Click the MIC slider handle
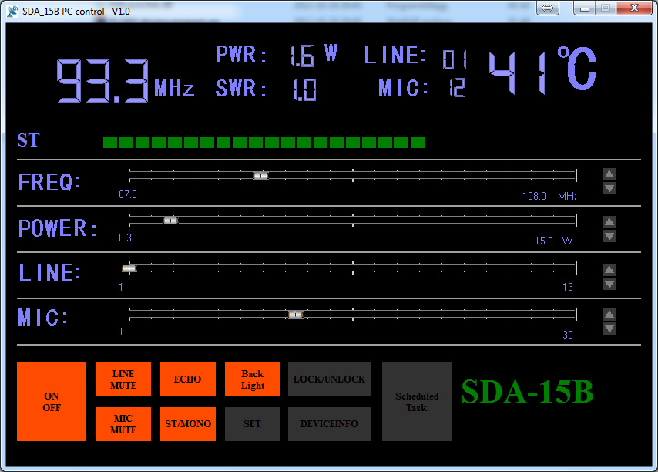The image size is (658, 472). tap(295, 315)
